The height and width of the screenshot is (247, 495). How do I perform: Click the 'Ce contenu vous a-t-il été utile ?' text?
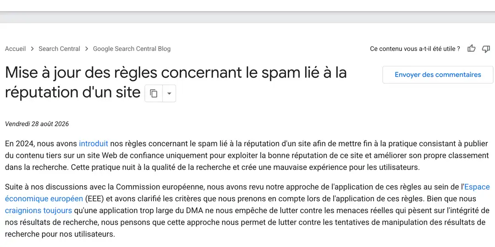coord(415,49)
